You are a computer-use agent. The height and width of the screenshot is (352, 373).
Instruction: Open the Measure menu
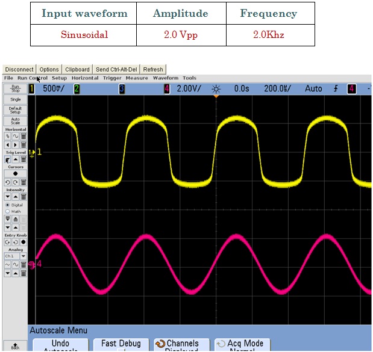click(137, 78)
